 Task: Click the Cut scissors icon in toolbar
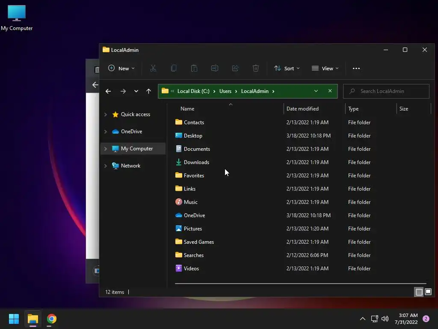(153, 68)
